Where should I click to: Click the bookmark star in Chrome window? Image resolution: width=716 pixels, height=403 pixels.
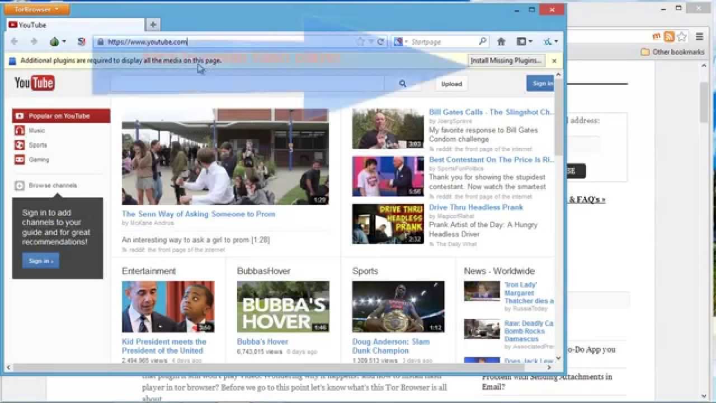click(x=681, y=37)
